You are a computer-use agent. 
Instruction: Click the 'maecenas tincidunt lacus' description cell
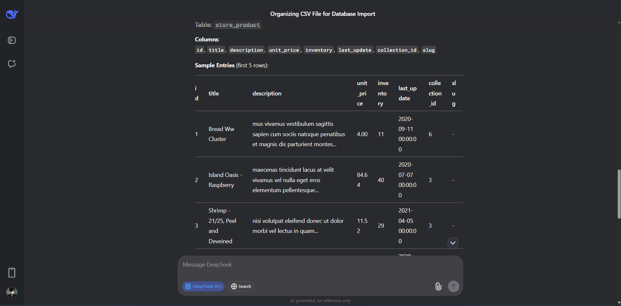pos(293,180)
